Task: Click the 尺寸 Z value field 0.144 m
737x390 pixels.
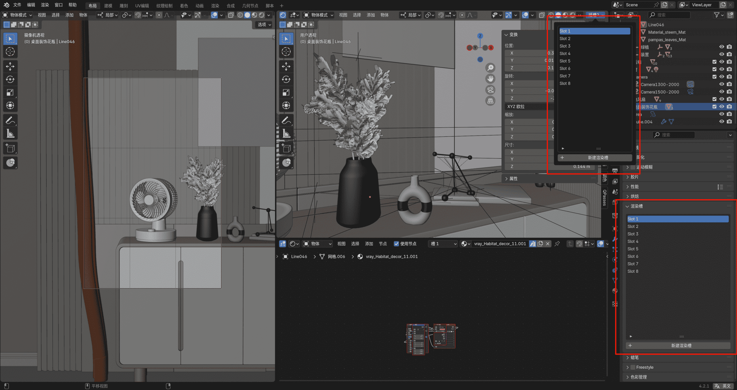Action: 549,167
